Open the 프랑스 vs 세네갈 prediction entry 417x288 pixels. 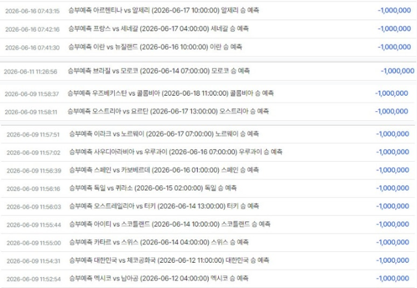[208, 29]
